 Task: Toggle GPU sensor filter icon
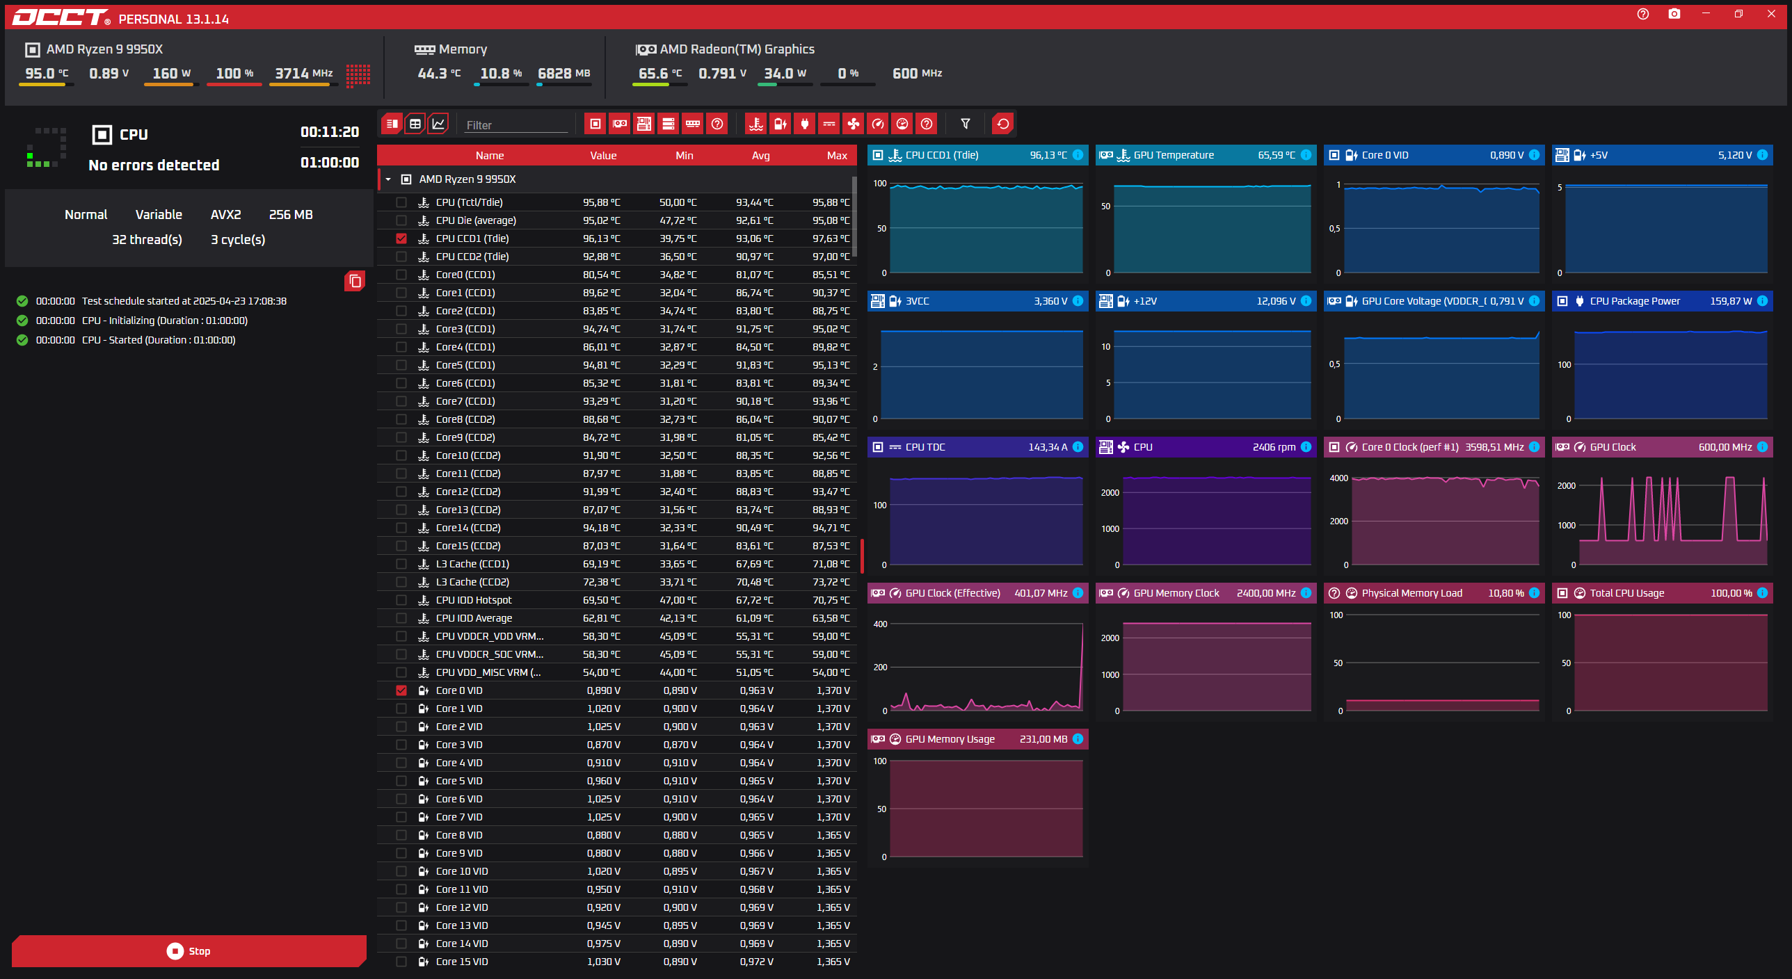(x=620, y=124)
